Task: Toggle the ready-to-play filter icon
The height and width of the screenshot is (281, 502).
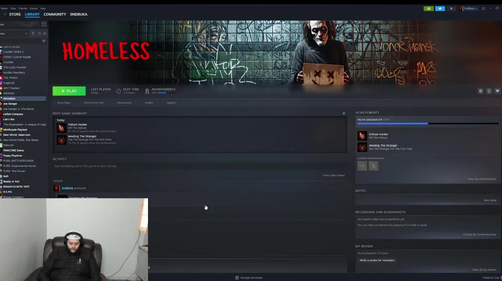Action: tap(44, 34)
